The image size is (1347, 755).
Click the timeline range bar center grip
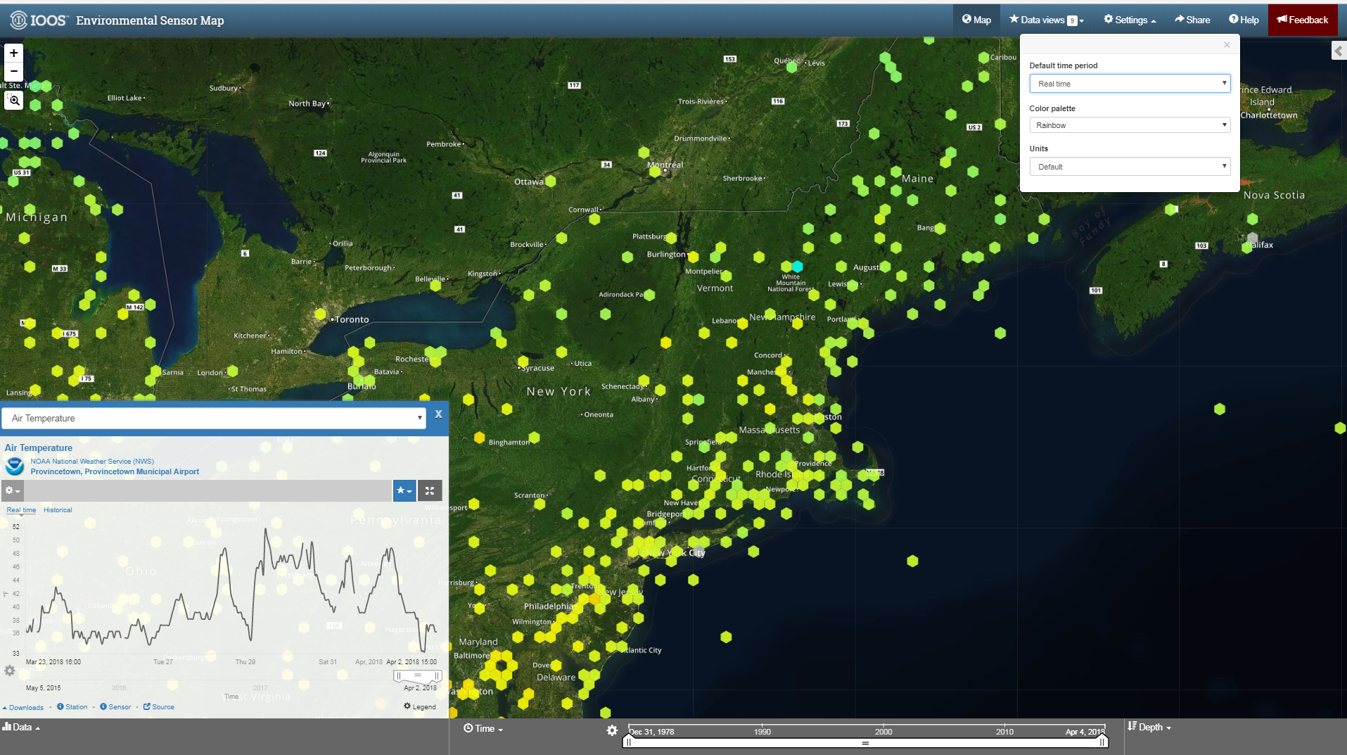(866, 743)
